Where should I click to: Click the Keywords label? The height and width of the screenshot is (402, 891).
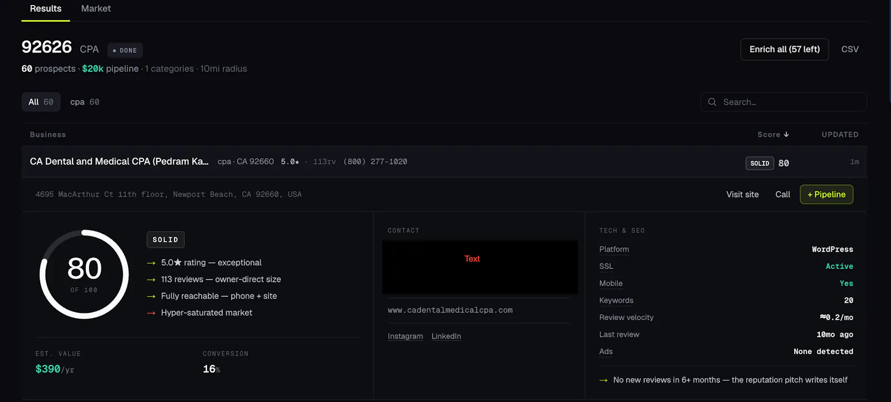tap(616, 301)
